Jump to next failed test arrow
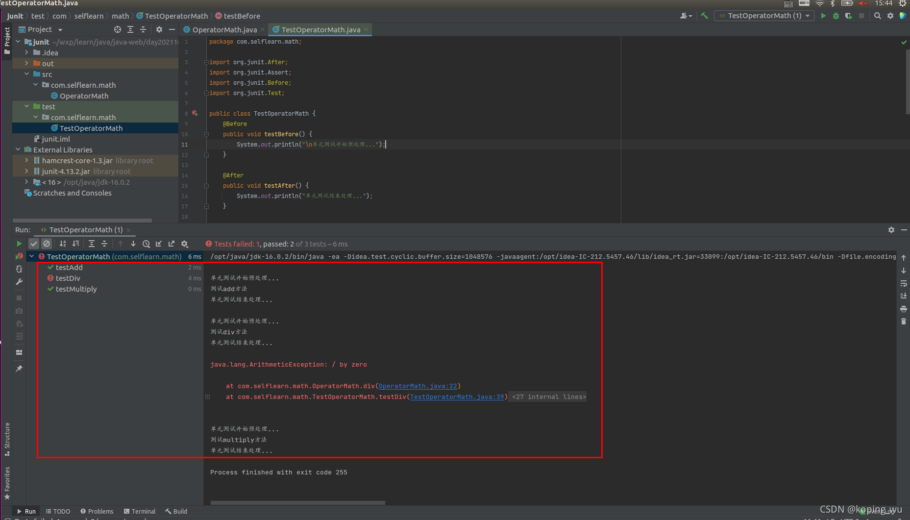The width and height of the screenshot is (910, 520). 133,244
